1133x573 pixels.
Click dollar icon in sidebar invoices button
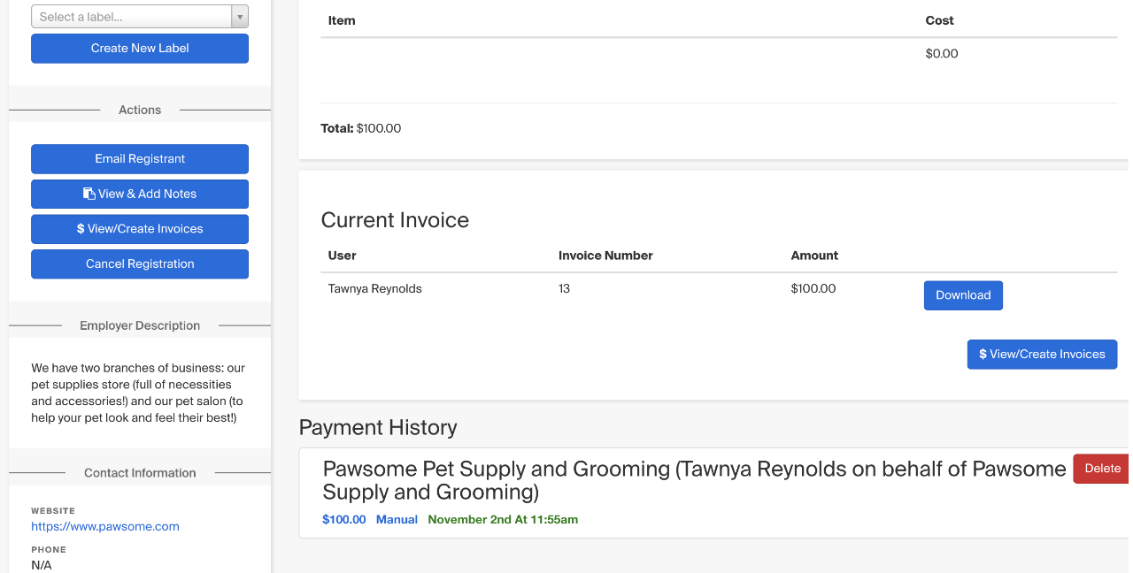click(x=81, y=229)
